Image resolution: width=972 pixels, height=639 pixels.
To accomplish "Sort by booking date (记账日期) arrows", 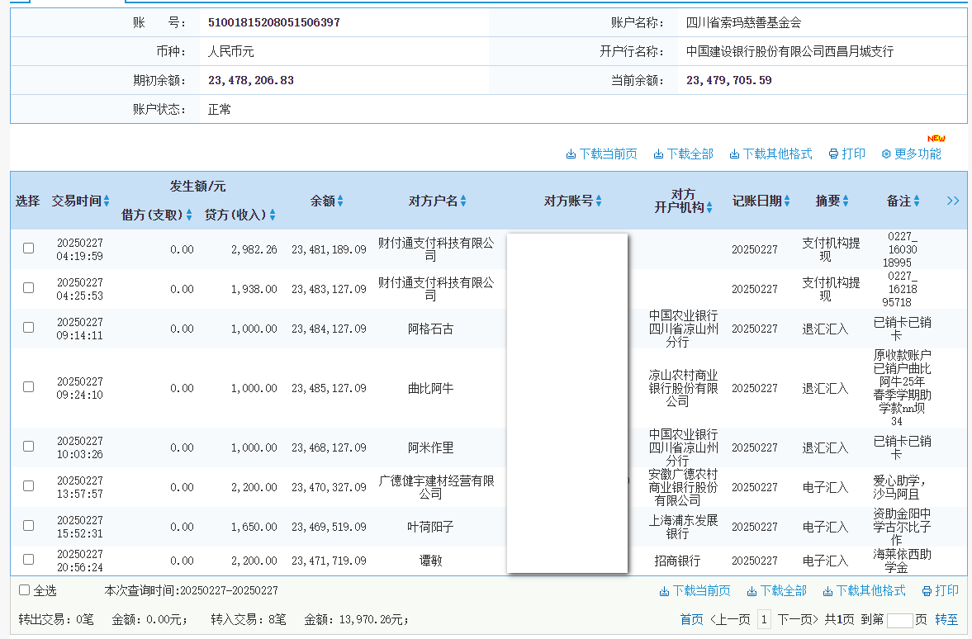I will point(787,201).
